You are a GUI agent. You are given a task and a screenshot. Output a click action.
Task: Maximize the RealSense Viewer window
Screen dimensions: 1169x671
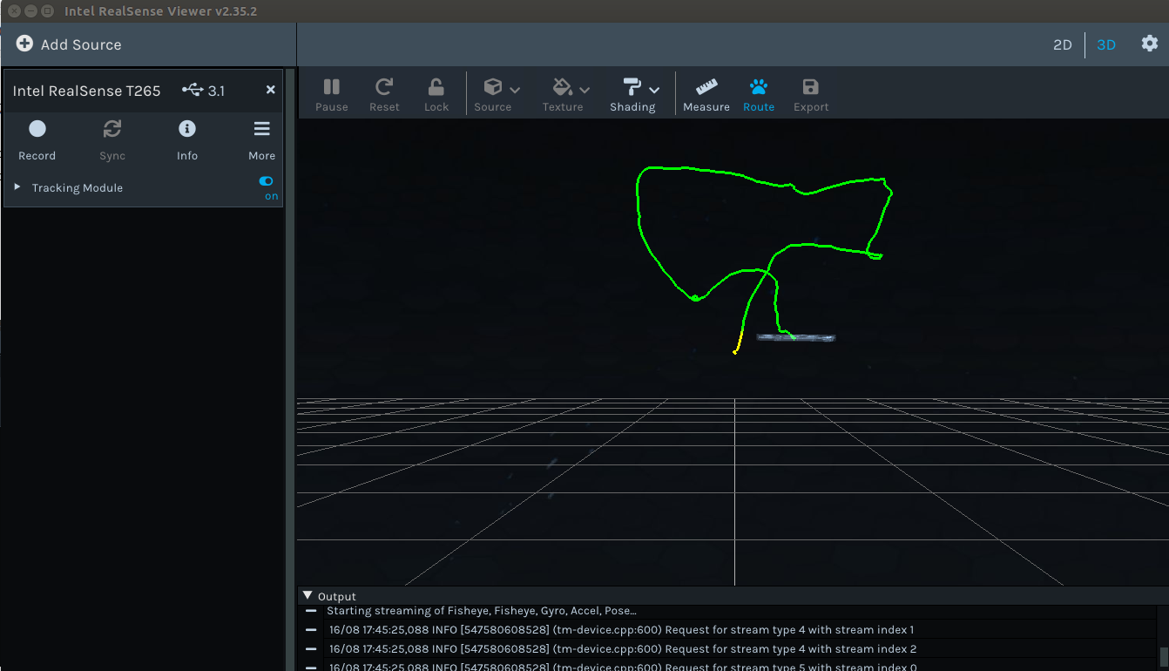tap(48, 11)
